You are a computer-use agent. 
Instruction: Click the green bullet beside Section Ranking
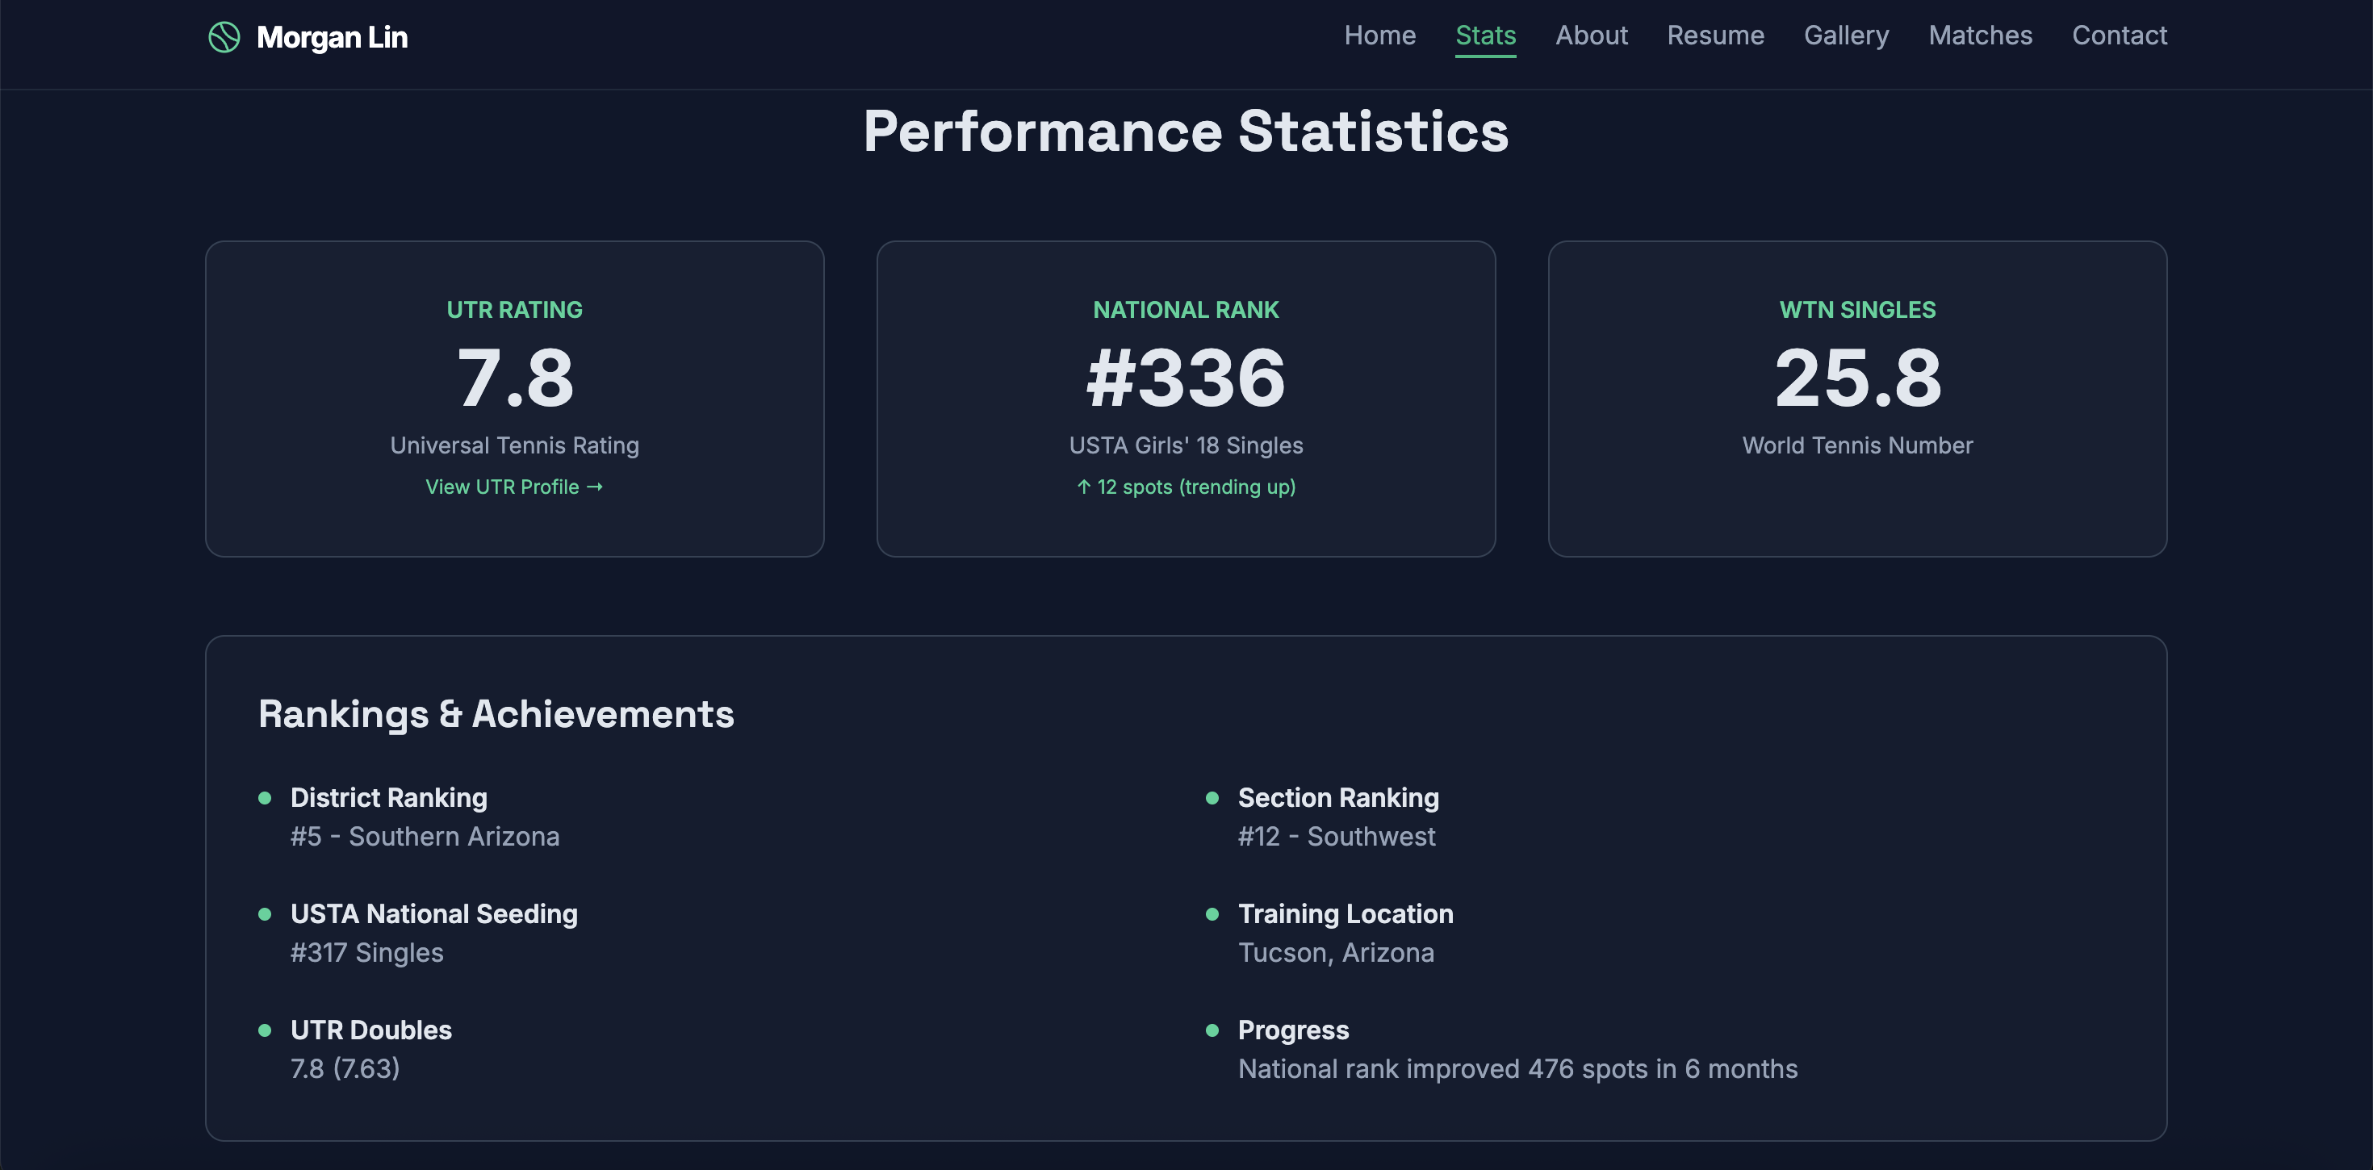coord(1214,800)
